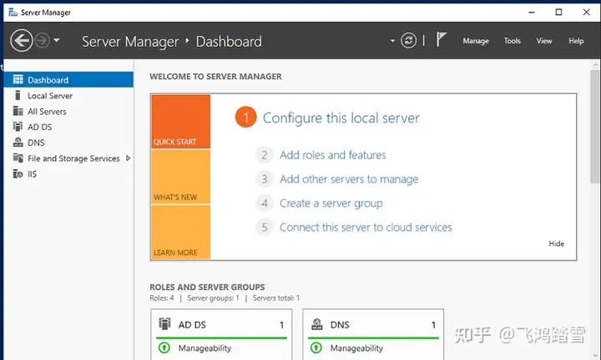This screenshot has height=360, width=601.
Task: Open the View menu
Action: click(x=544, y=41)
